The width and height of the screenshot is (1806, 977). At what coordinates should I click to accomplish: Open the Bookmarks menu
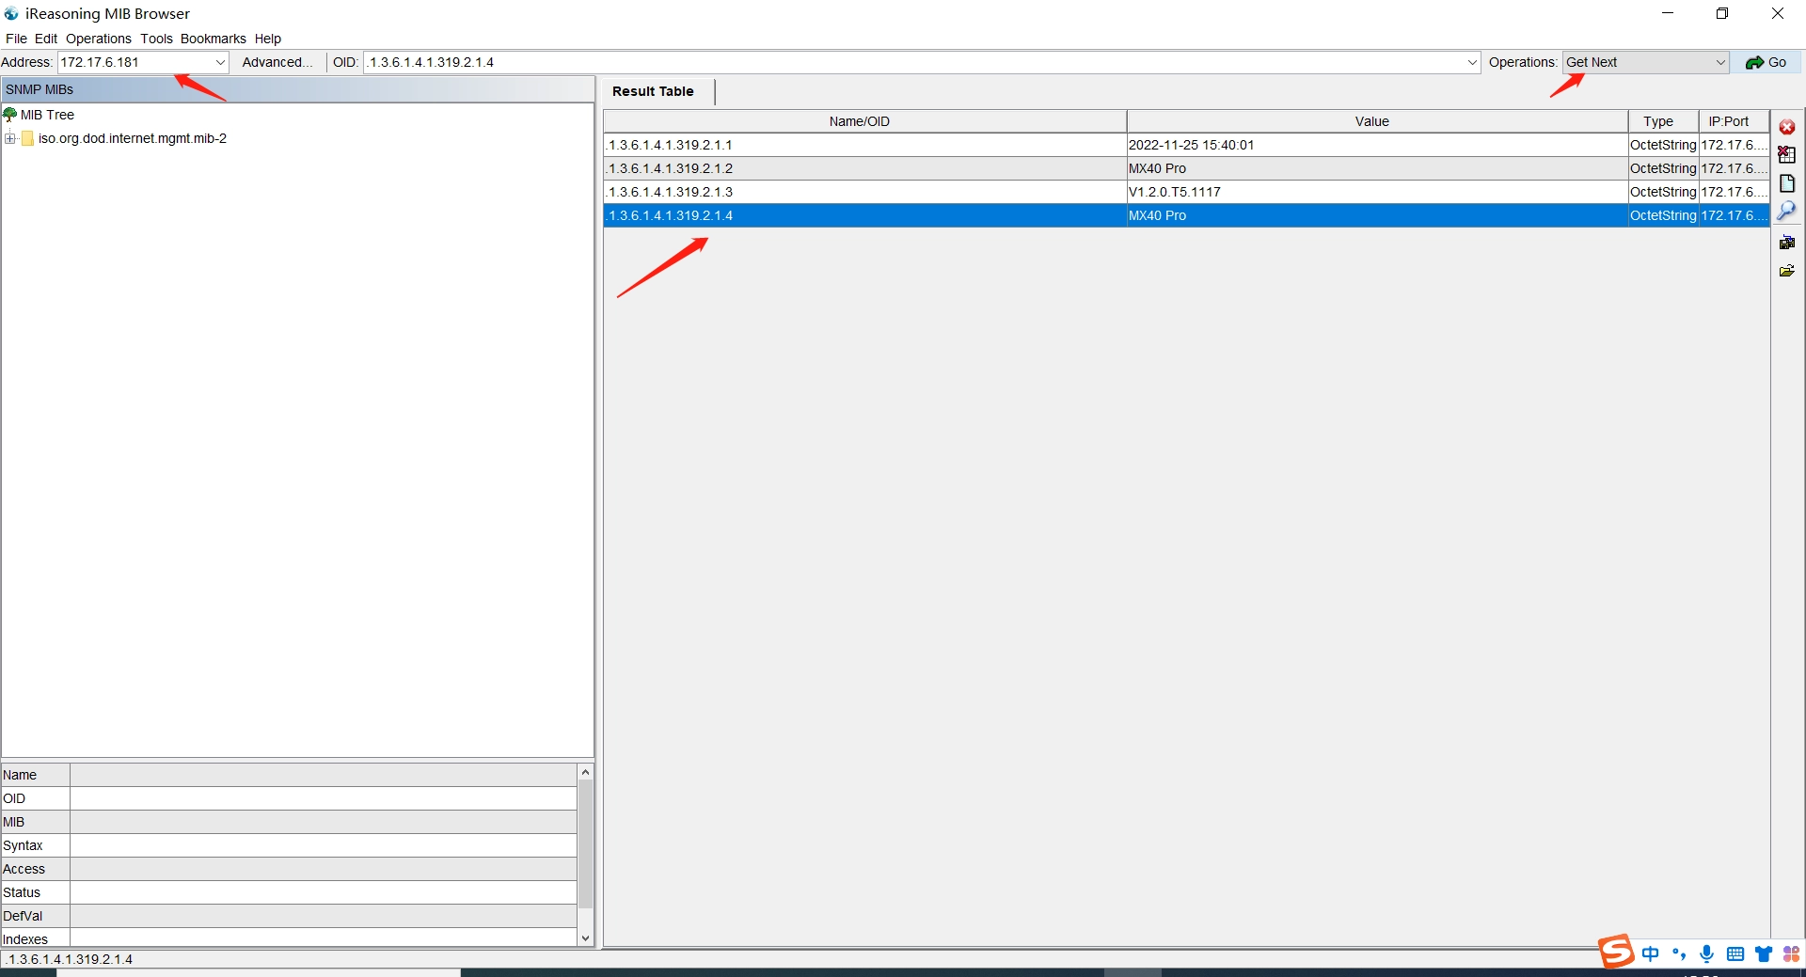point(213,39)
